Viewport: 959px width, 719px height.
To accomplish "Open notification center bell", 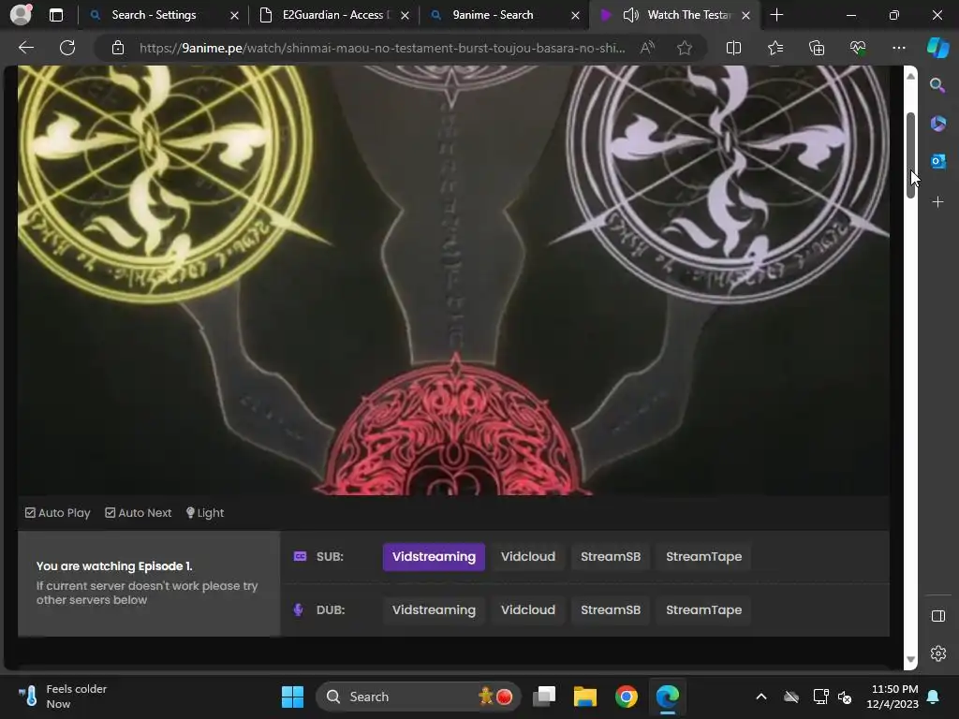I will (934, 697).
